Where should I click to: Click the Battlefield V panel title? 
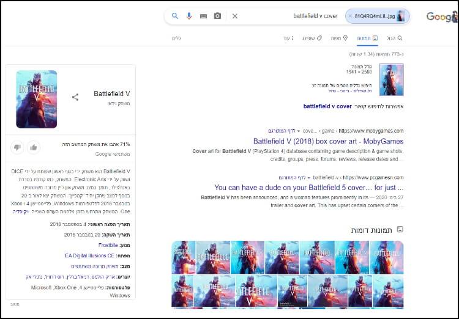pyautogui.click(x=111, y=94)
